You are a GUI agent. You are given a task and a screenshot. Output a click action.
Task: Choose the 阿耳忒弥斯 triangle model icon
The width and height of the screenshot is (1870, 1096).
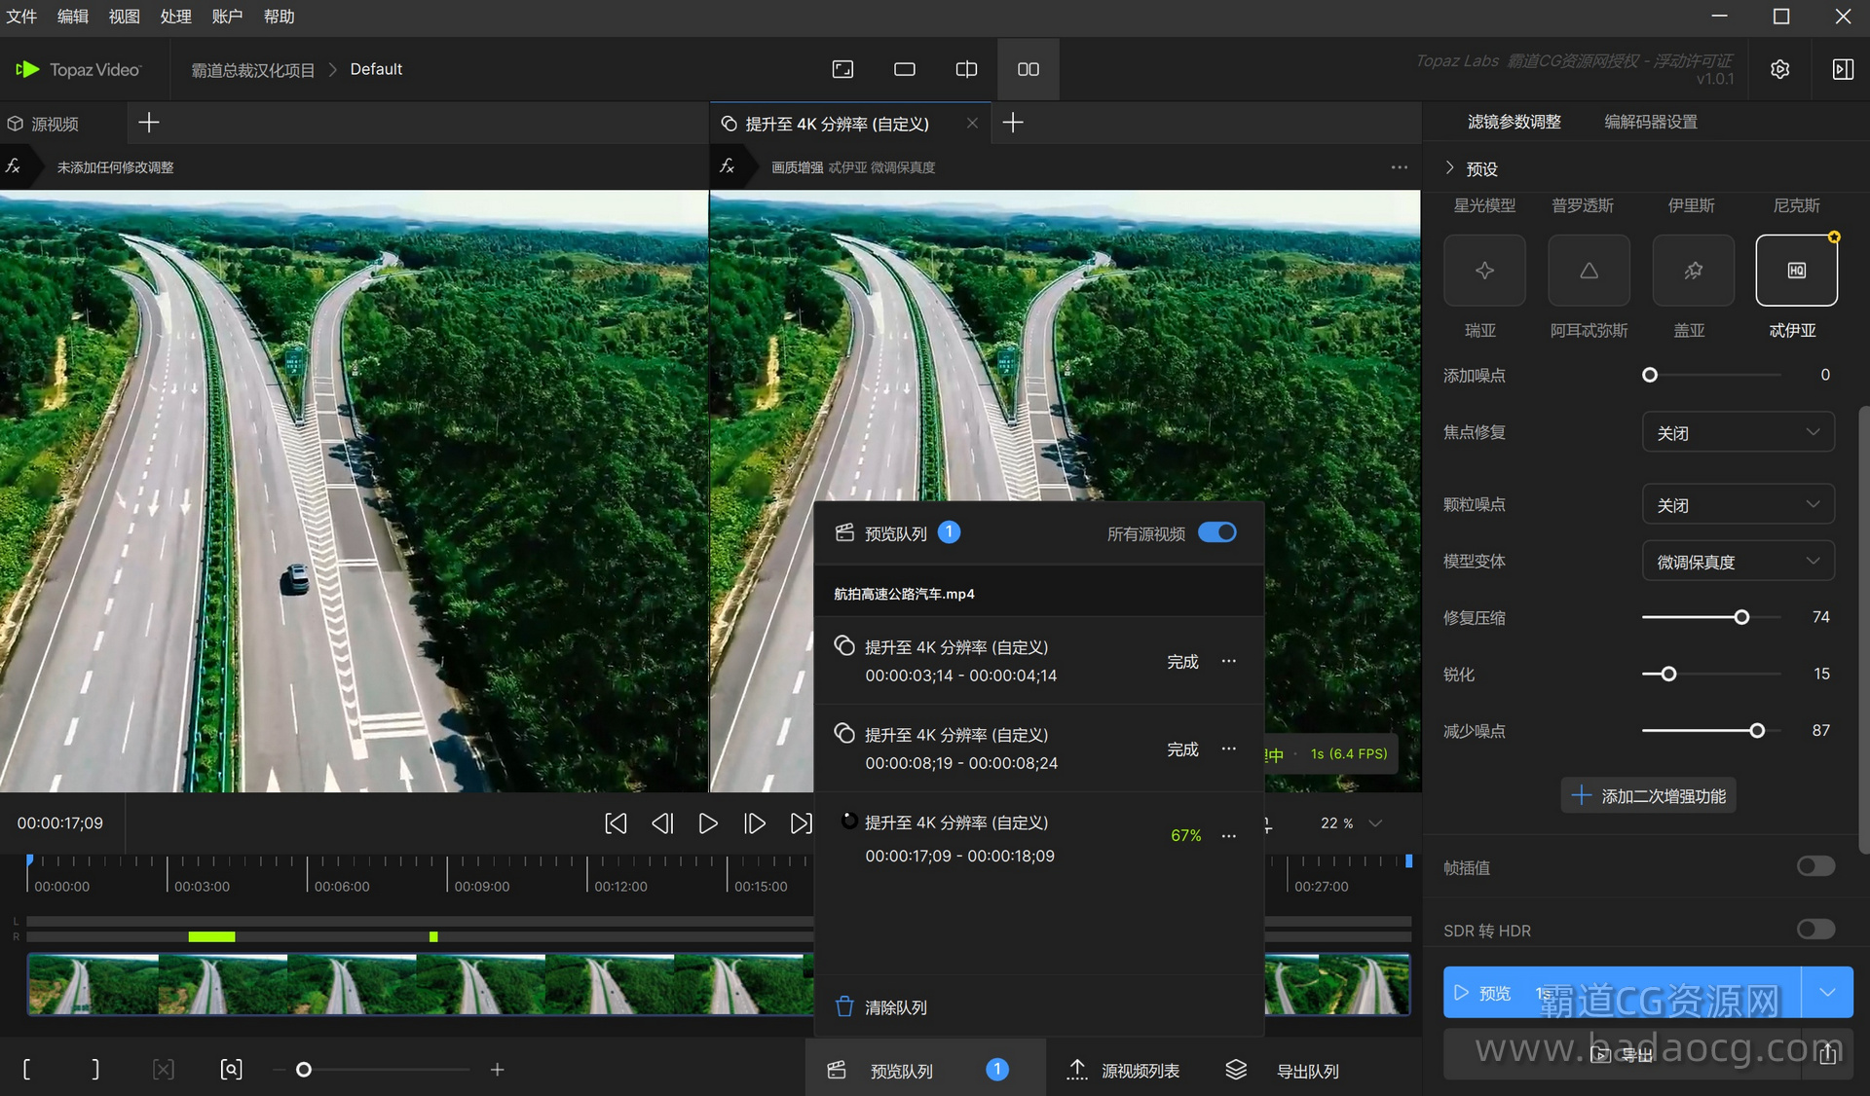click(1589, 271)
